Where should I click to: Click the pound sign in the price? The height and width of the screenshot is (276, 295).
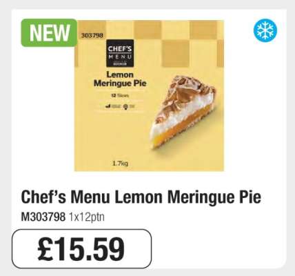45,249
